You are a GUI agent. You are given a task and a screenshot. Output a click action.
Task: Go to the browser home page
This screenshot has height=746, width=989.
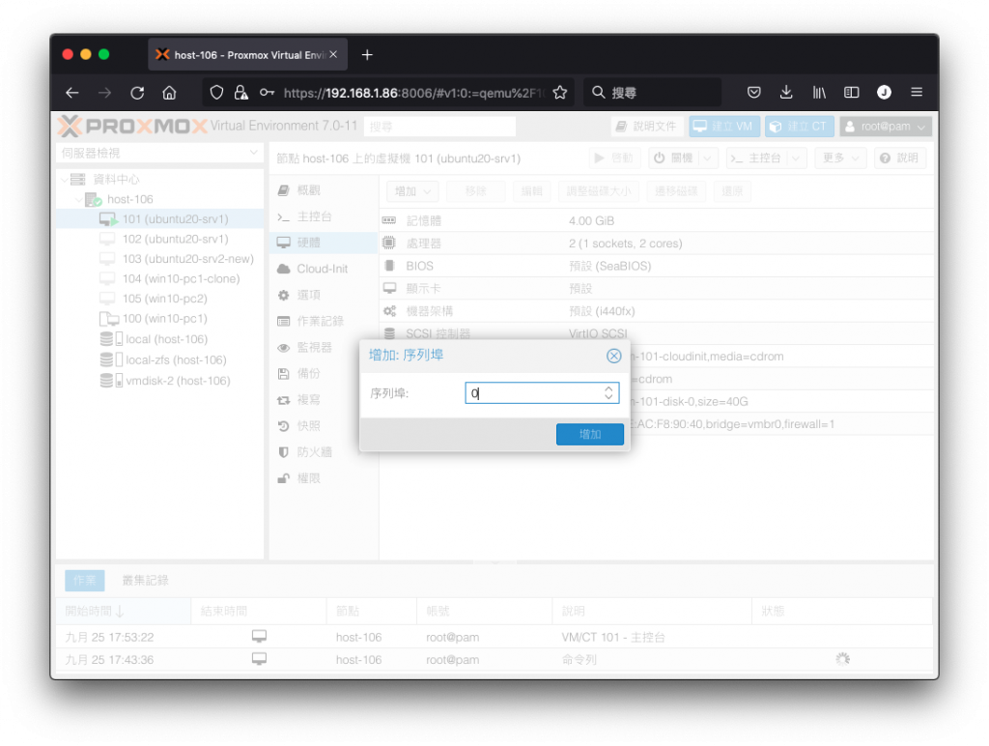pyautogui.click(x=169, y=93)
